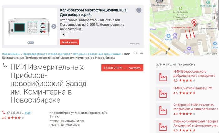Open НИИ Всероссийского добровольного пожарного link
This screenshot has height=133, width=219.
(194, 74)
